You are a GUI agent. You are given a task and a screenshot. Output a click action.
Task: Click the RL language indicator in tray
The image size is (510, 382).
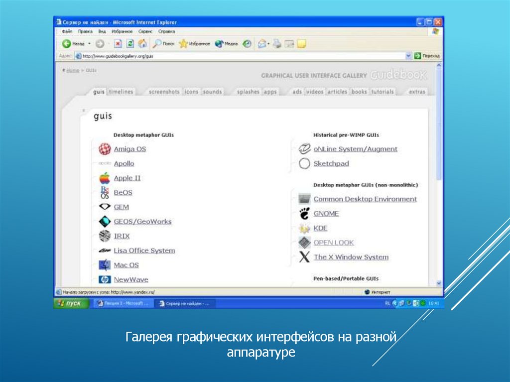pyautogui.click(x=387, y=303)
